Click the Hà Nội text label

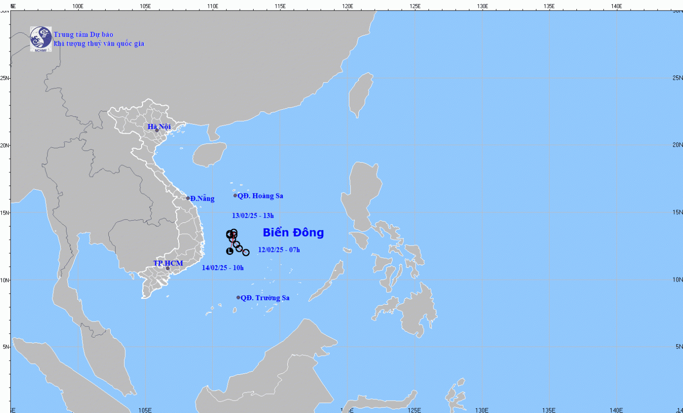click(x=159, y=126)
